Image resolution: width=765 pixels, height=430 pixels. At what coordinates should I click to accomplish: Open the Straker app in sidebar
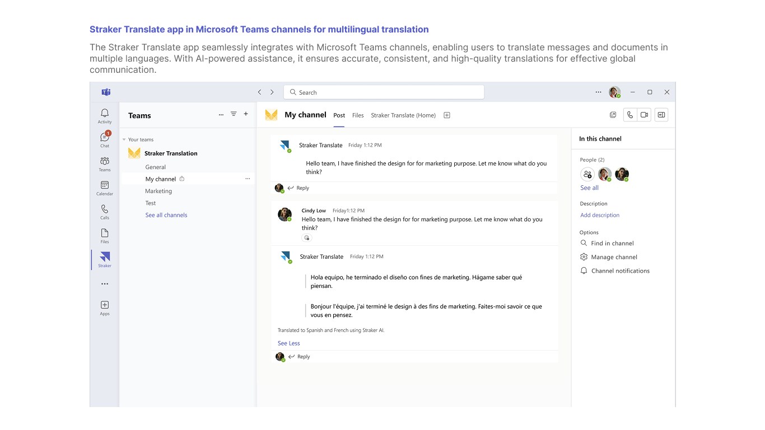pos(105,259)
